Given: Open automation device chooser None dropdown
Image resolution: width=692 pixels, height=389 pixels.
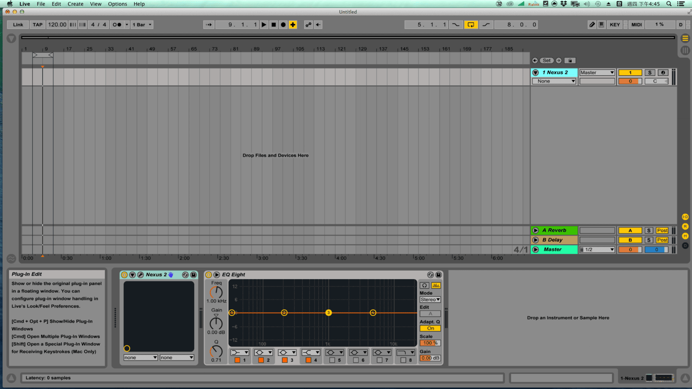Looking at the screenshot, I should coord(554,81).
